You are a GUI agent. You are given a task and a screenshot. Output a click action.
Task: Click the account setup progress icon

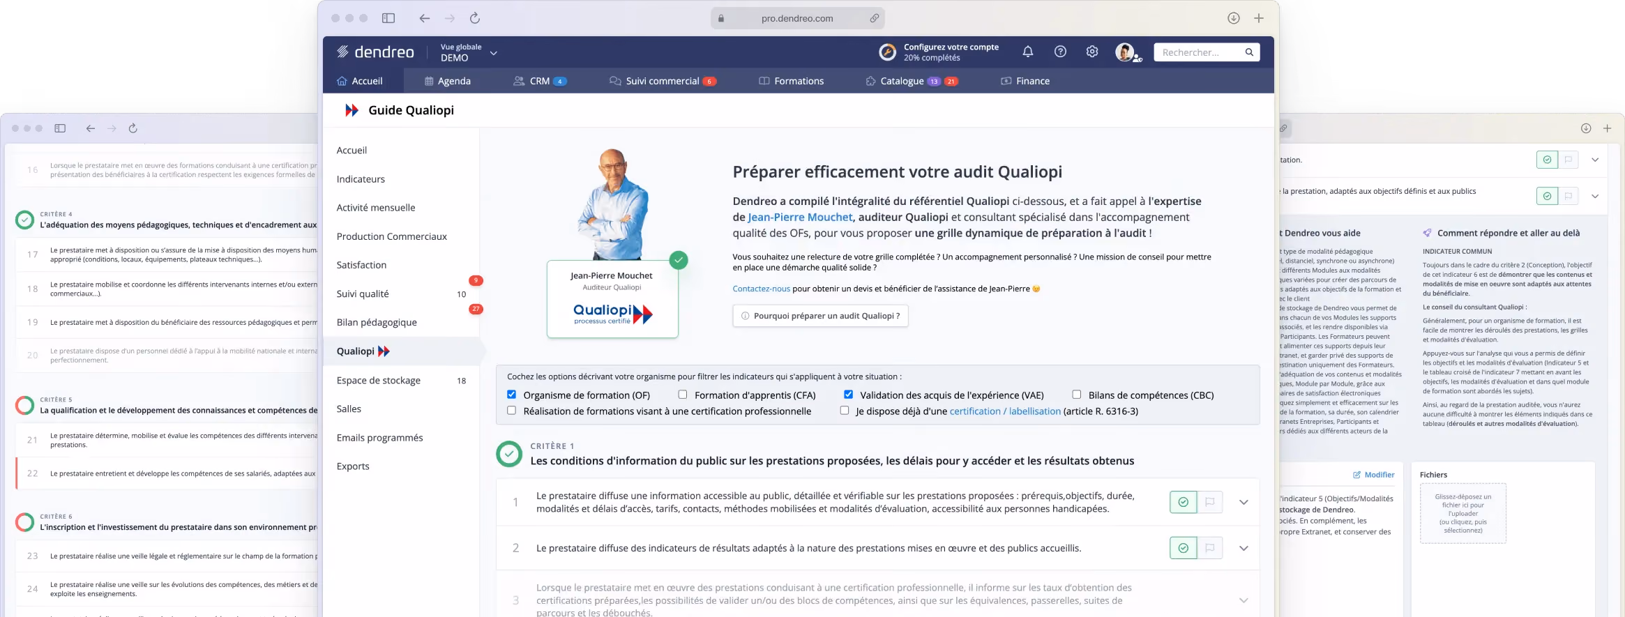click(x=887, y=52)
